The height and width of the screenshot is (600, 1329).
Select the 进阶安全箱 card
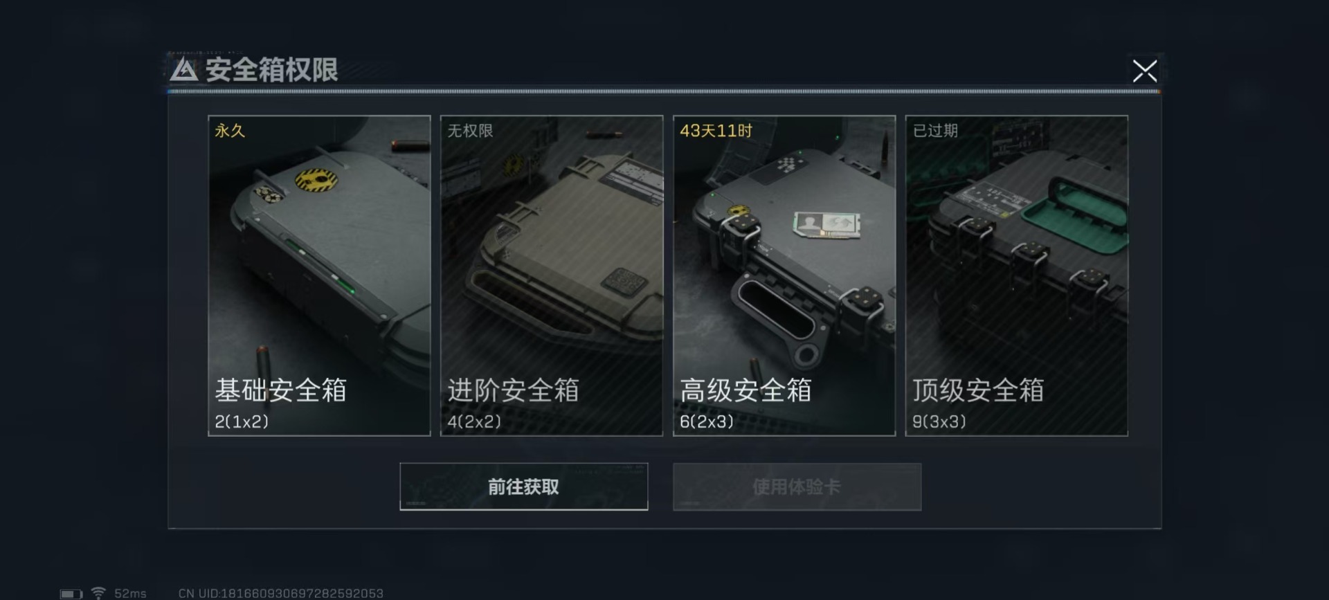point(552,275)
